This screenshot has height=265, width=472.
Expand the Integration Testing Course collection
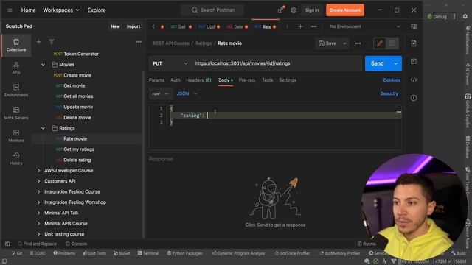tap(38, 191)
